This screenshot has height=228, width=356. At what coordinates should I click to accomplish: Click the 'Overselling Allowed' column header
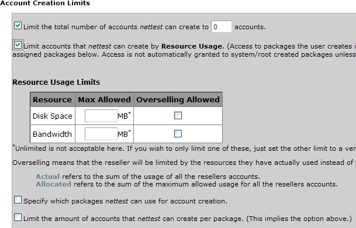pyautogui.click(x=178, y=99)
